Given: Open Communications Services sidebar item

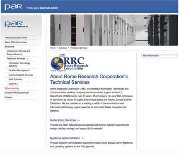Looking at the screenshot, I should (21, 75).
